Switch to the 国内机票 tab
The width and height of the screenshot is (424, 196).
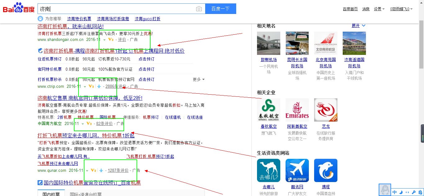[x=51, y=194]
